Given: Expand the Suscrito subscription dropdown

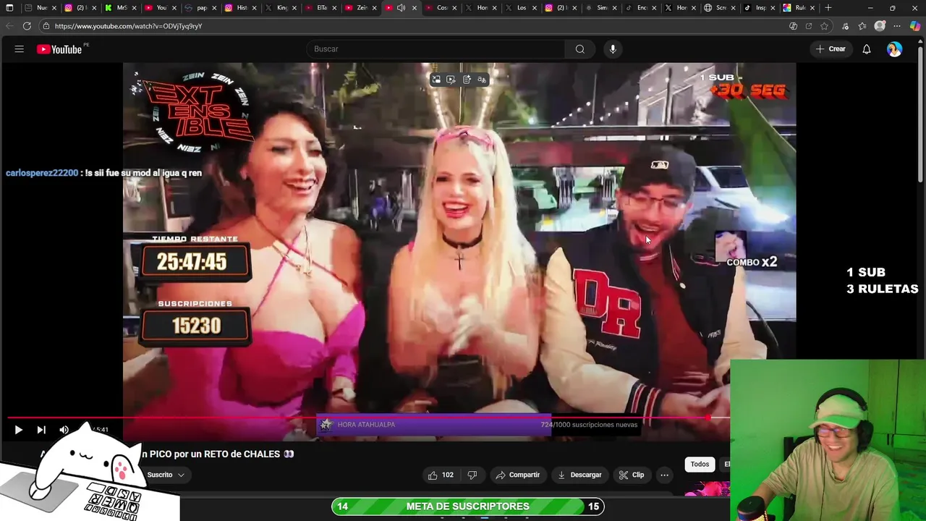Looking at the screenshot, I should 166,475.
